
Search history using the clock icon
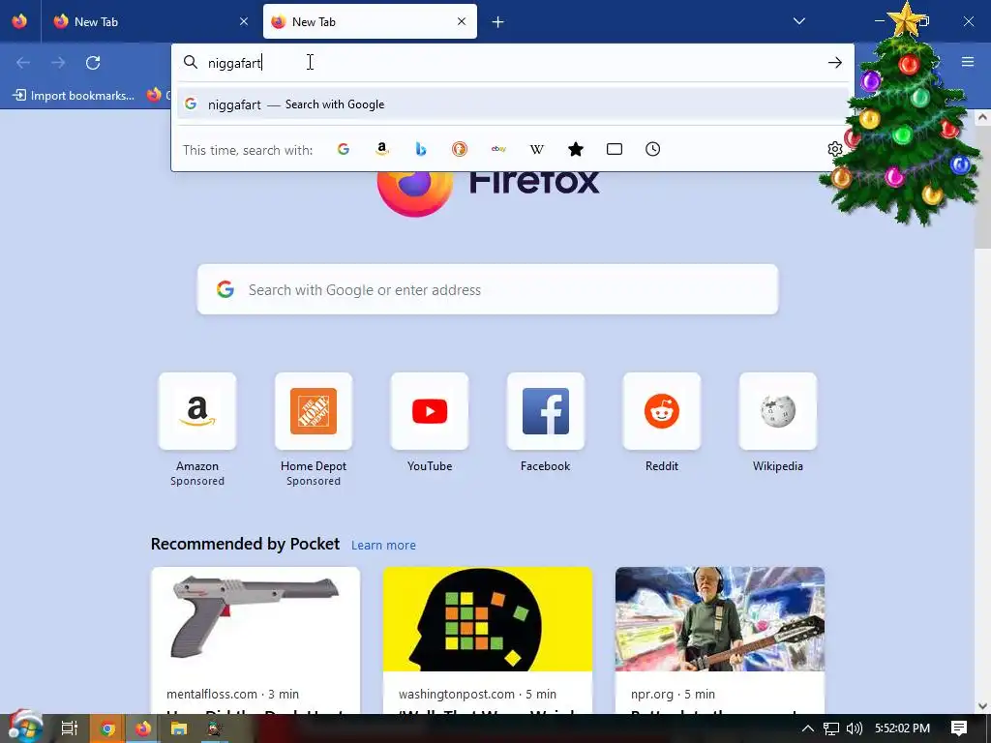tap(653, 149)
